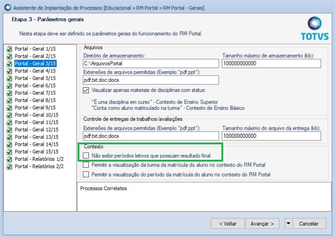Click checkmark icon beside Portal - Geral 7/15
335x238 pixels.
click(x=9, y=93)
